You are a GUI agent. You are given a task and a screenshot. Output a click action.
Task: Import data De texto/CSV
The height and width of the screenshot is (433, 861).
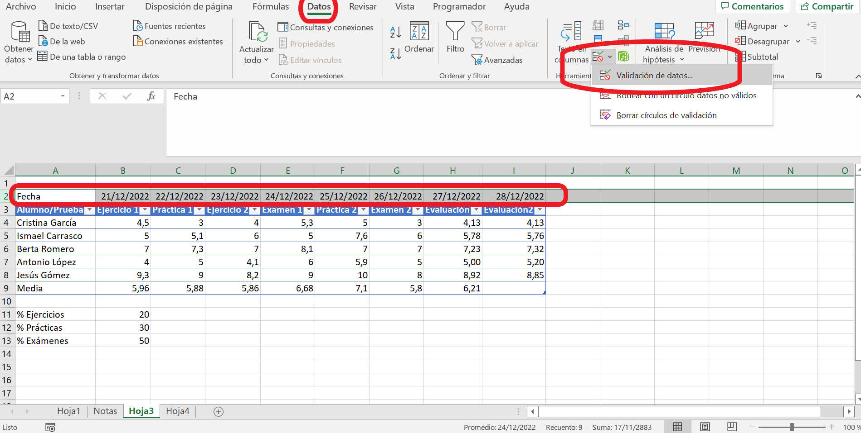click(68, 26)
